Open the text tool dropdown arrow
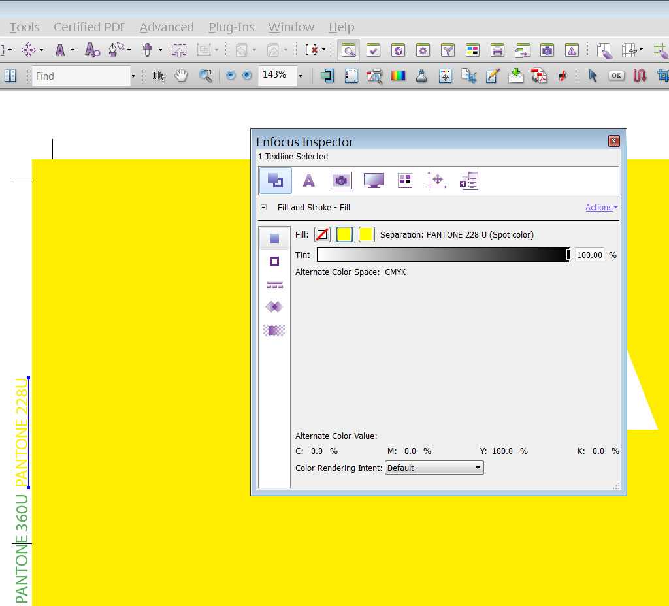Viewport: 669px width, 606px height. (x=73, y=50)
